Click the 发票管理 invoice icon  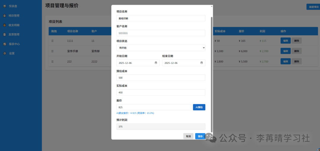[4, 34]
